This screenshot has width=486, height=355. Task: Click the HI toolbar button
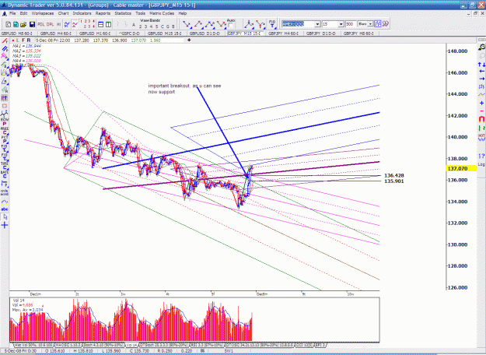[58, 24]
